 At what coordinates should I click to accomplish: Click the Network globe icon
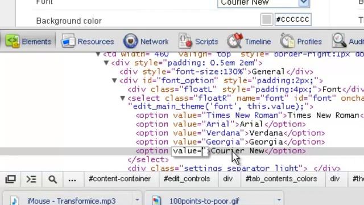[x=130, y=41]
